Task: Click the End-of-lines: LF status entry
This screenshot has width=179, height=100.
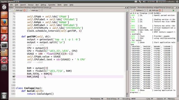Action: pos(113,99)
